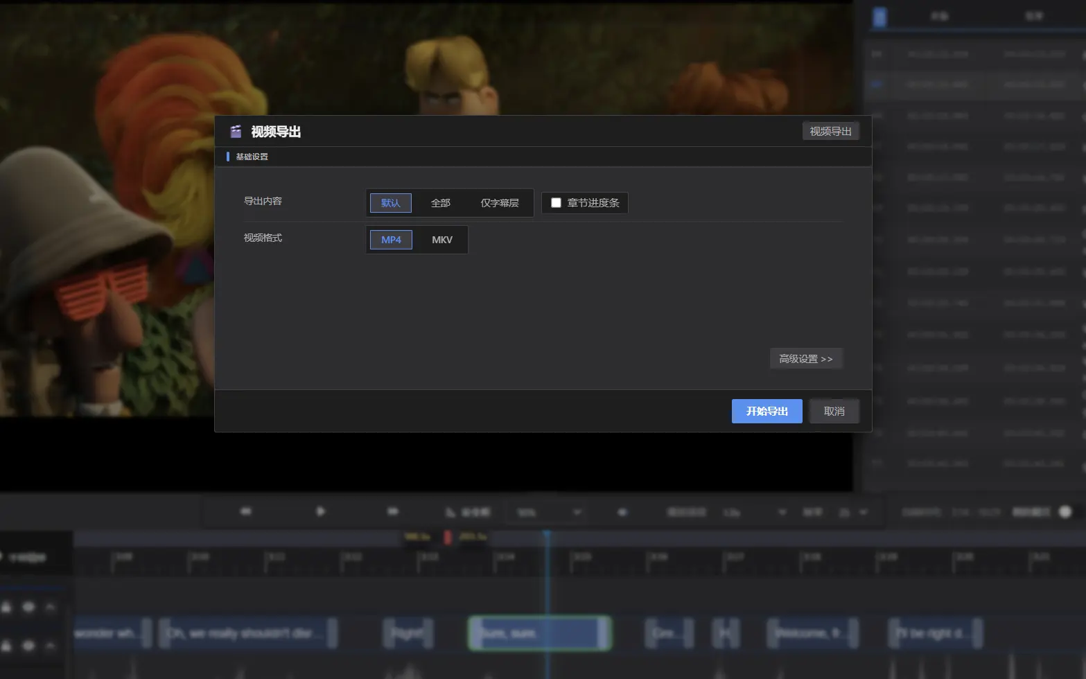
Task: Click the next button right of play
Action: point(393,511)
